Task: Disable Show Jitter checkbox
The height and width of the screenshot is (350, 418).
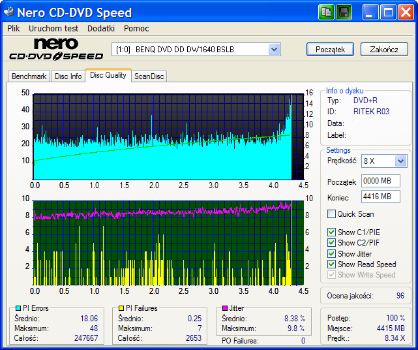Action: click(331, 253)
